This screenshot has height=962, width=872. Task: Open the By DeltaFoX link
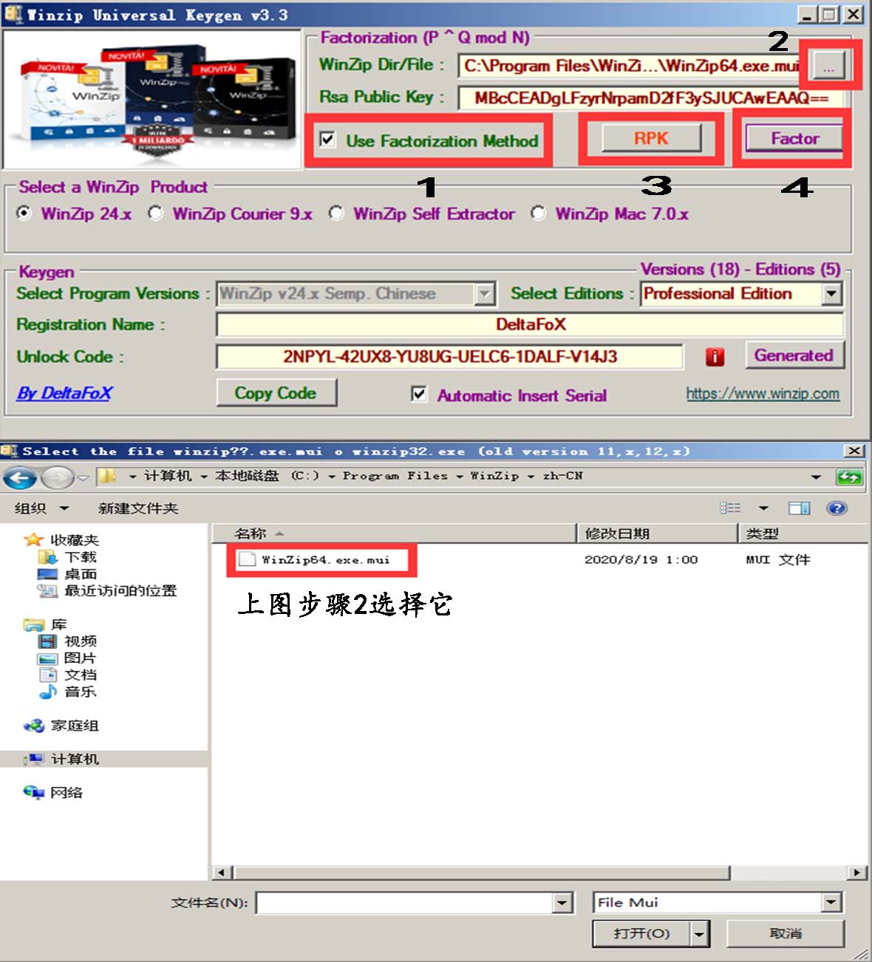pyautogui.click(x=64, y=394)
